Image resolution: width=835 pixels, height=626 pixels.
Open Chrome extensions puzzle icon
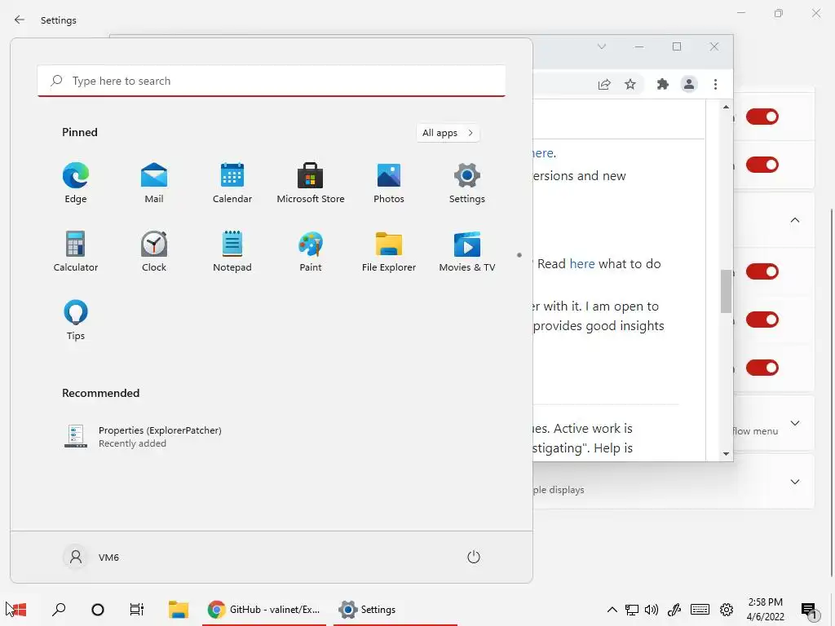662,84
